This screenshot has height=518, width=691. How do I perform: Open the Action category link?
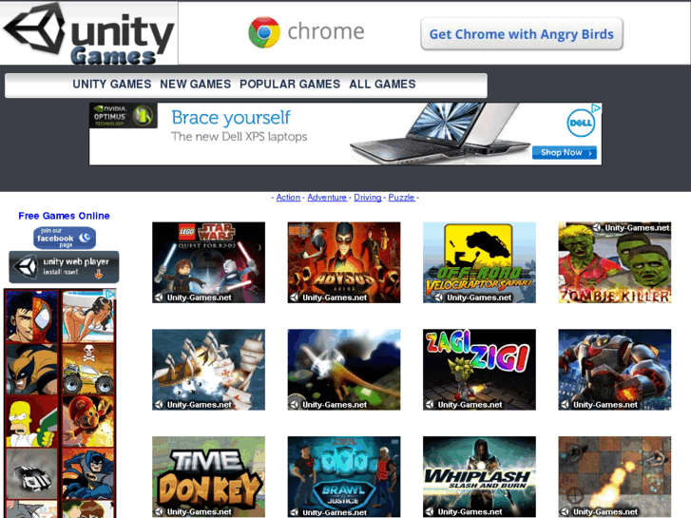288,198
